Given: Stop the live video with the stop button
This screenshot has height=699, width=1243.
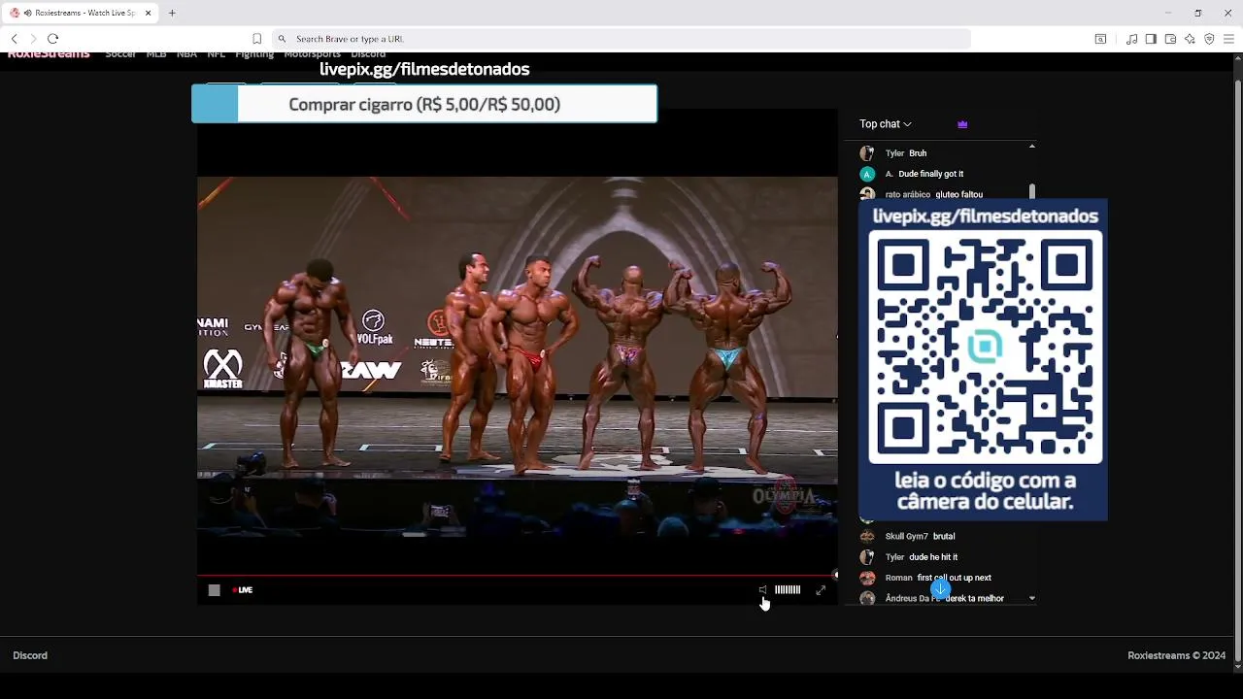Looking at the screenshot, I should pyautogui.click(x=215, y=590).
